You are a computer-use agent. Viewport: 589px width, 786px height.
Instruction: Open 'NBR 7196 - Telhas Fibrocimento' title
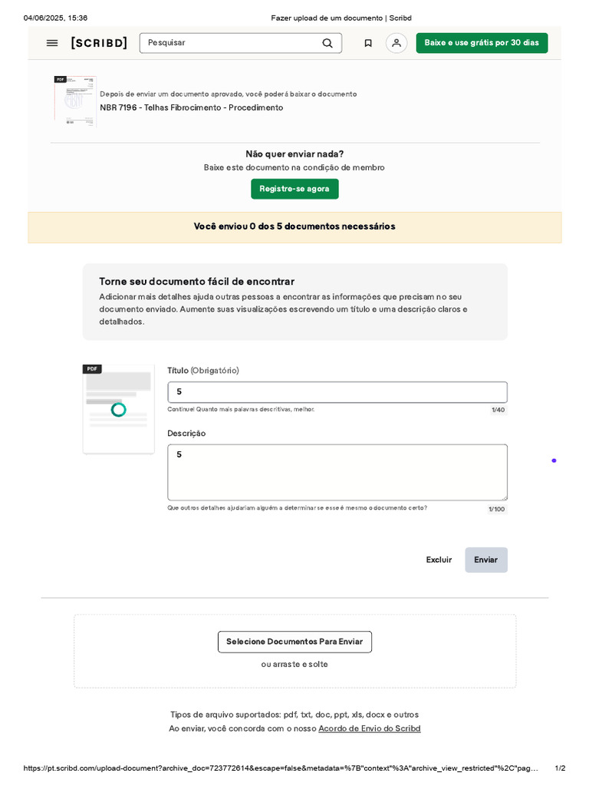(191, 107)
